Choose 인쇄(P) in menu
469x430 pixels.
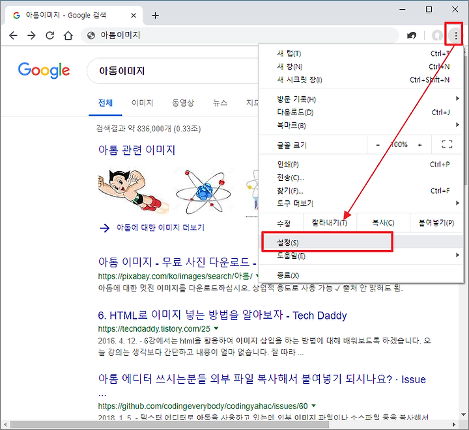(x=361, y=165)
